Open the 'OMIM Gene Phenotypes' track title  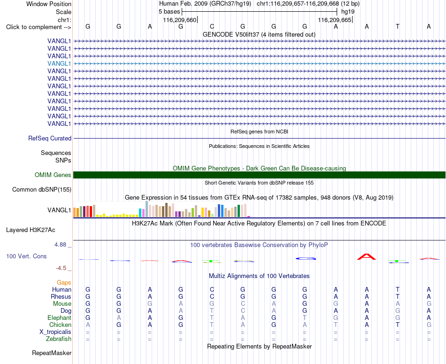[x=259, y=168]
